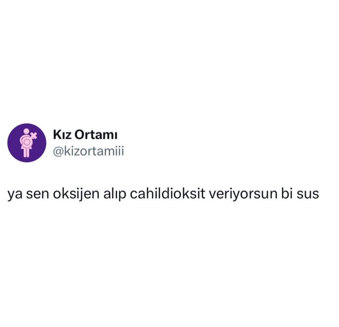This screenshot has height=327, width=339.
Task: Click the head of the avatar's pink figure
Action: coord(26,131)
